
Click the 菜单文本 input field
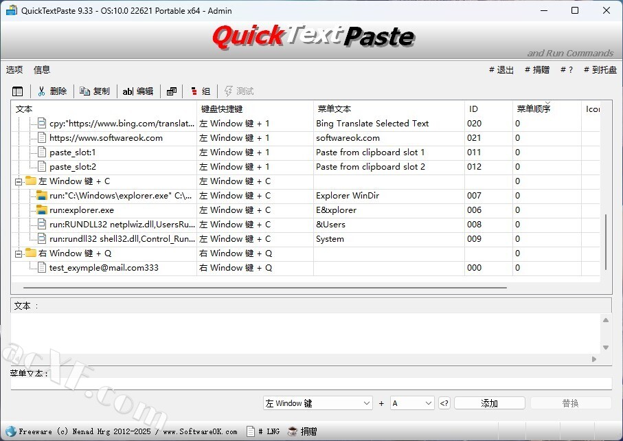tap(310, 384)
